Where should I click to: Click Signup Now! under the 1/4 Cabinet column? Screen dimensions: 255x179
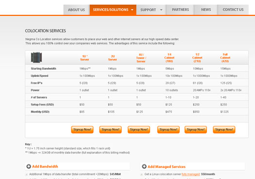[x=169, y=130]
